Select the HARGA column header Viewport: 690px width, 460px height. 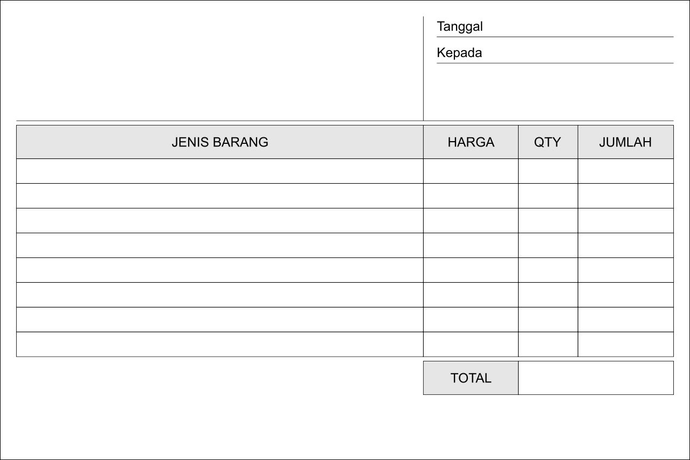[x=471, y=142]
